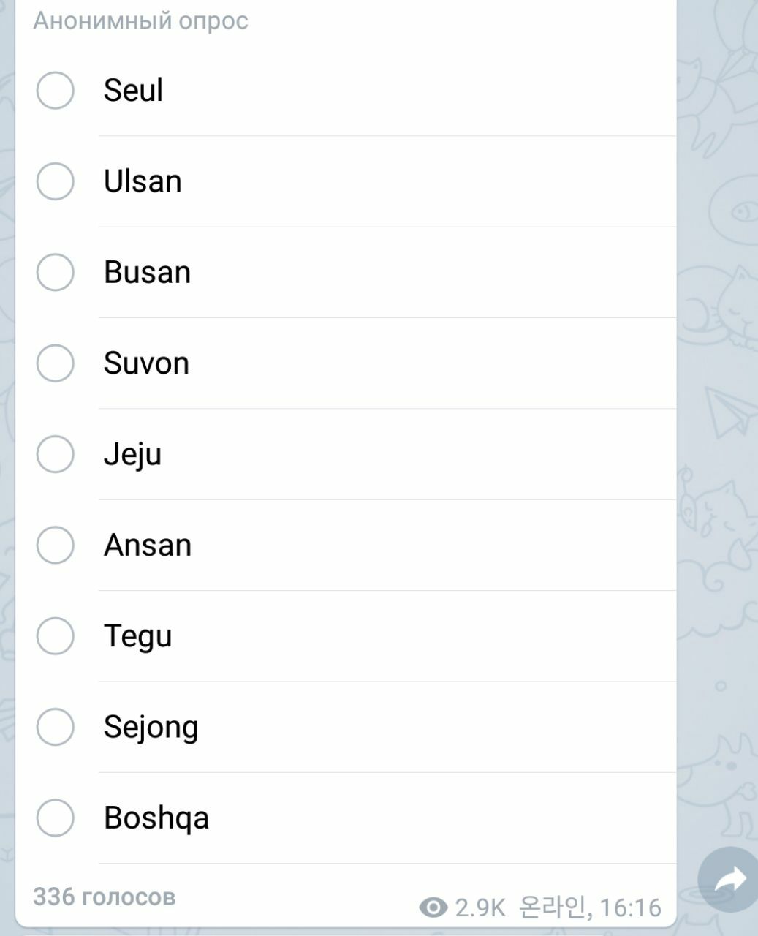Image resolution: width=758 pixels, height=936 pixels.
Task: Click the Sejong option text
Action: [151, 728]
